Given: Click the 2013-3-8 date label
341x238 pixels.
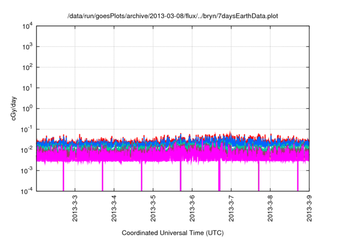Looking at the screenshot, I should click(270, 208).
